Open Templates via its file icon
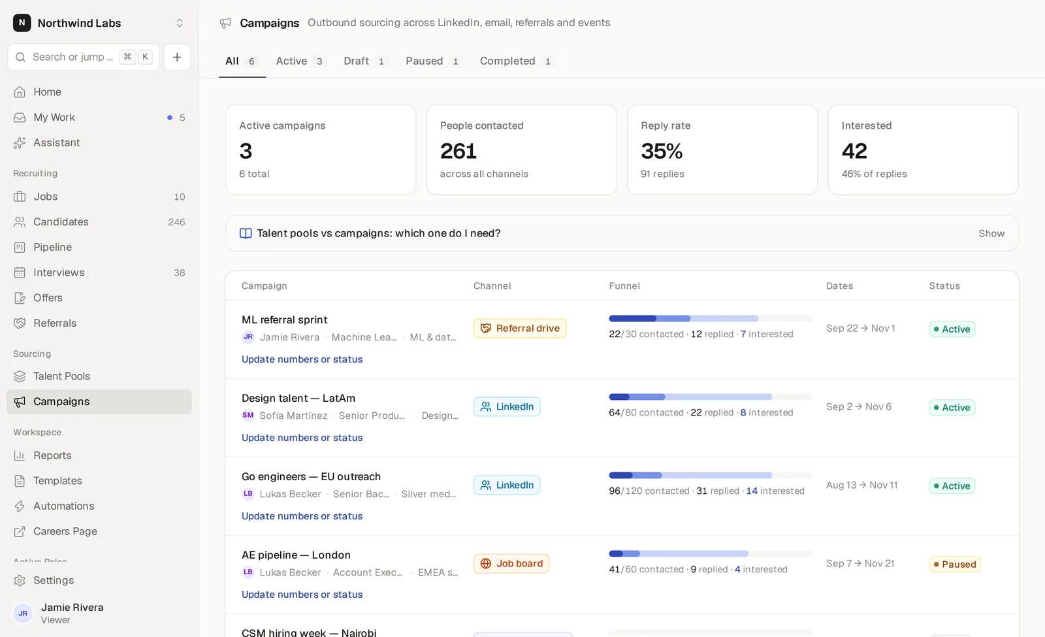The width and height of the screenshot is (1045, 637). (x=20, y=481)
